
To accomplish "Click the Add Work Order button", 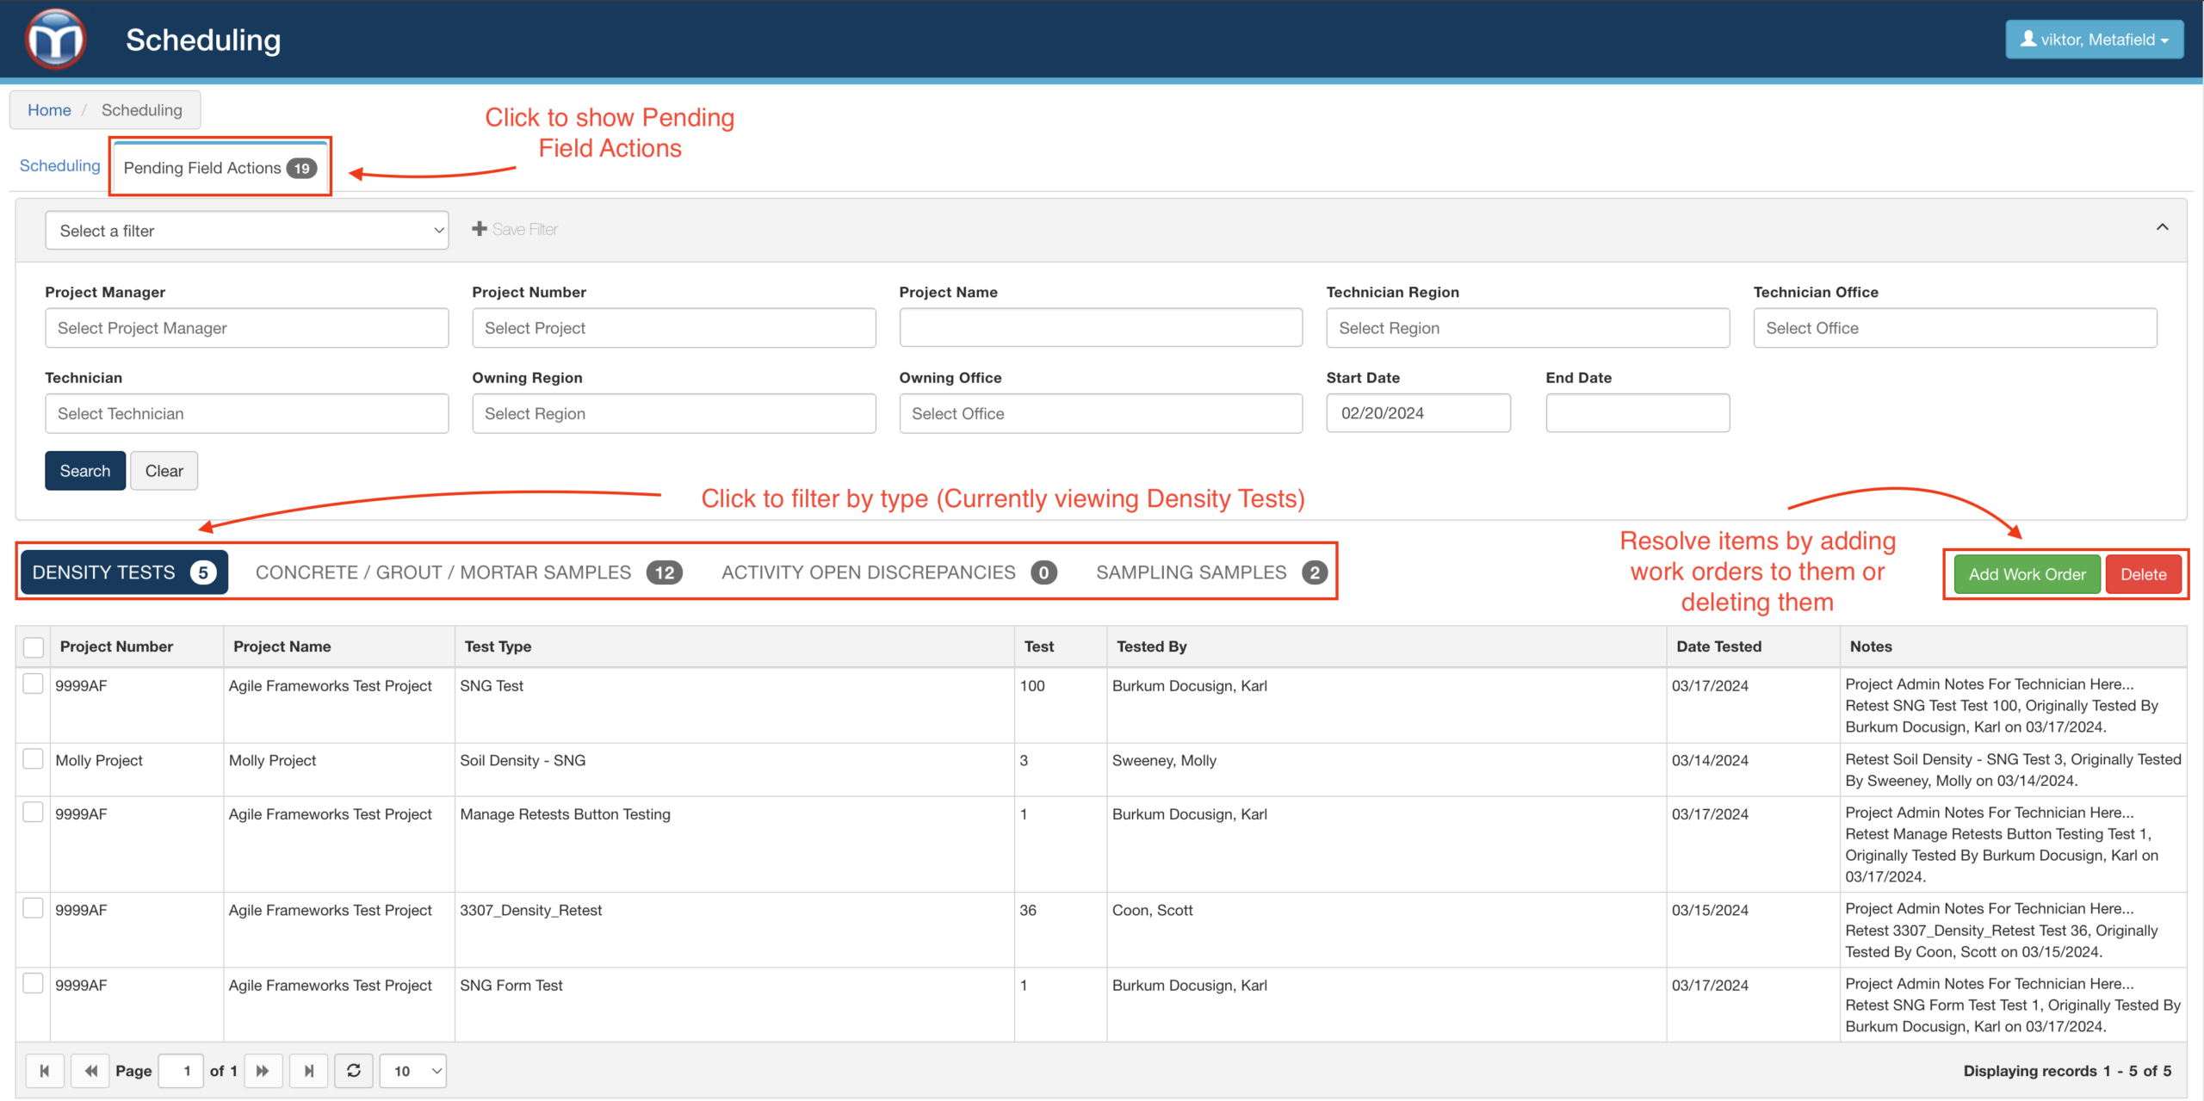I will pyautogui.click(x=2027, y=574).
